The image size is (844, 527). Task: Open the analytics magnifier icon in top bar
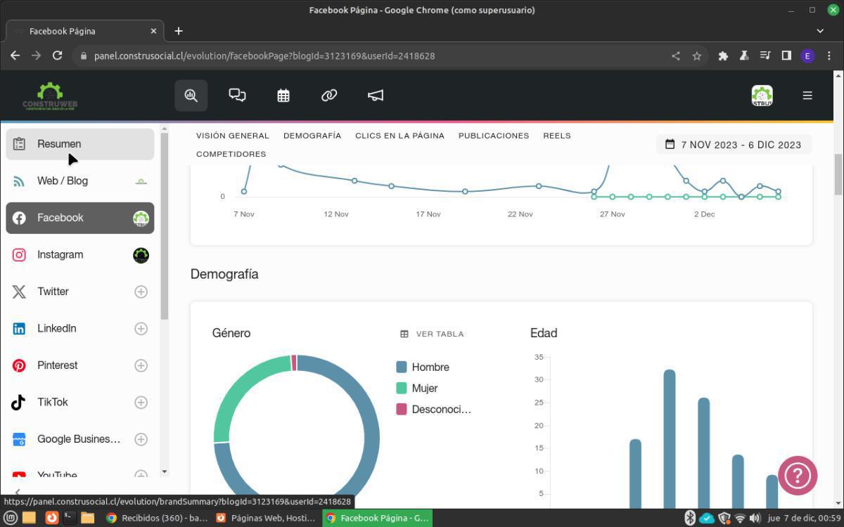[x=191, y=96]
